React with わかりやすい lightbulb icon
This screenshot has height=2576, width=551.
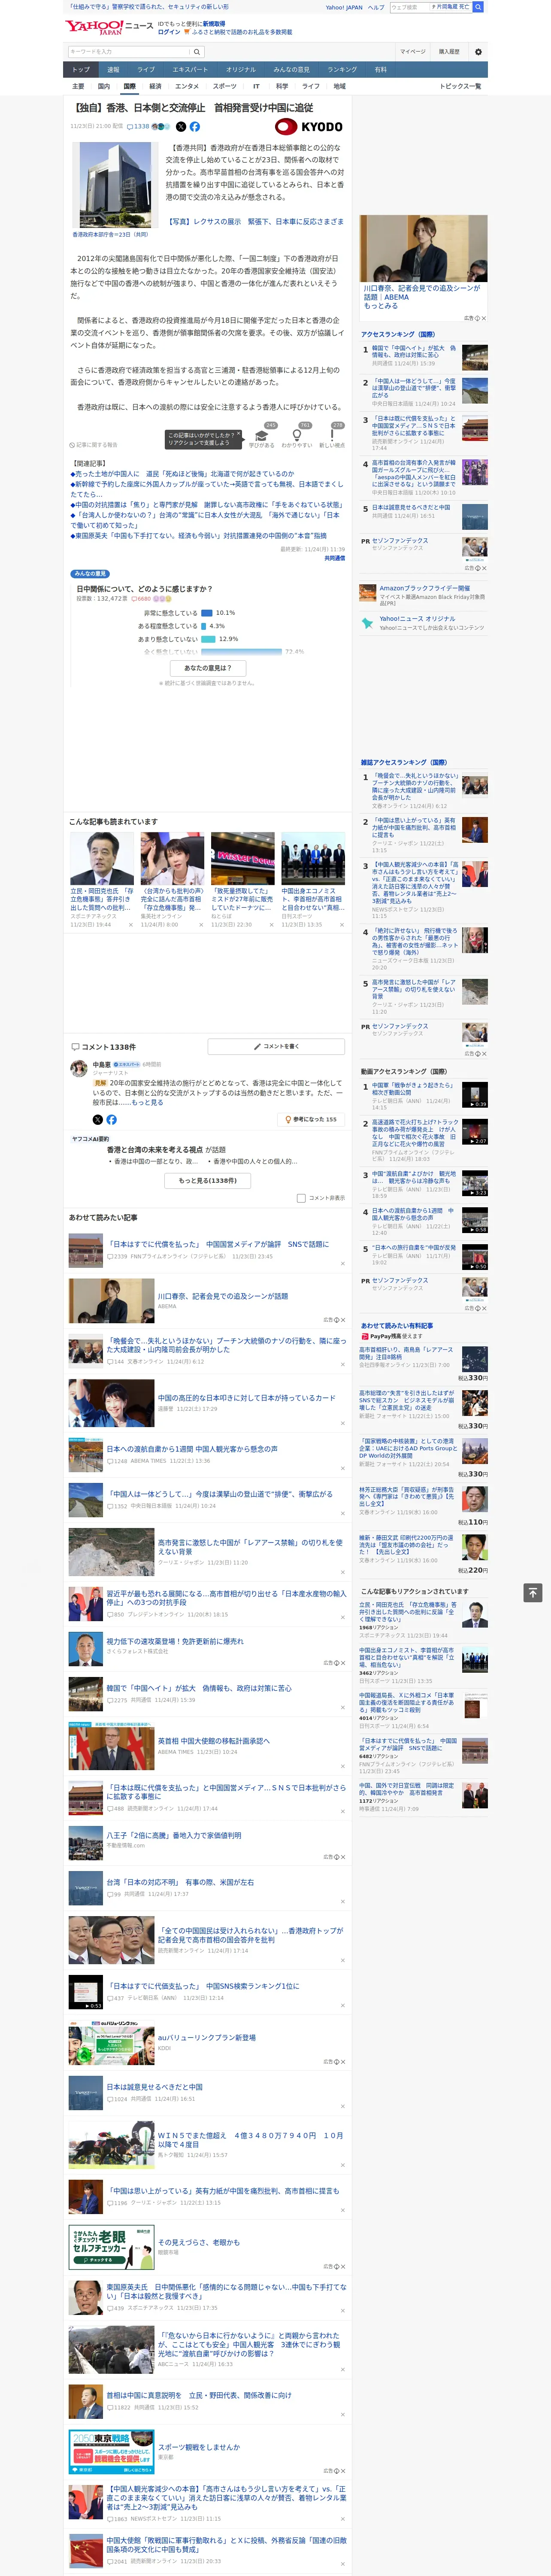tap(297, 436)
